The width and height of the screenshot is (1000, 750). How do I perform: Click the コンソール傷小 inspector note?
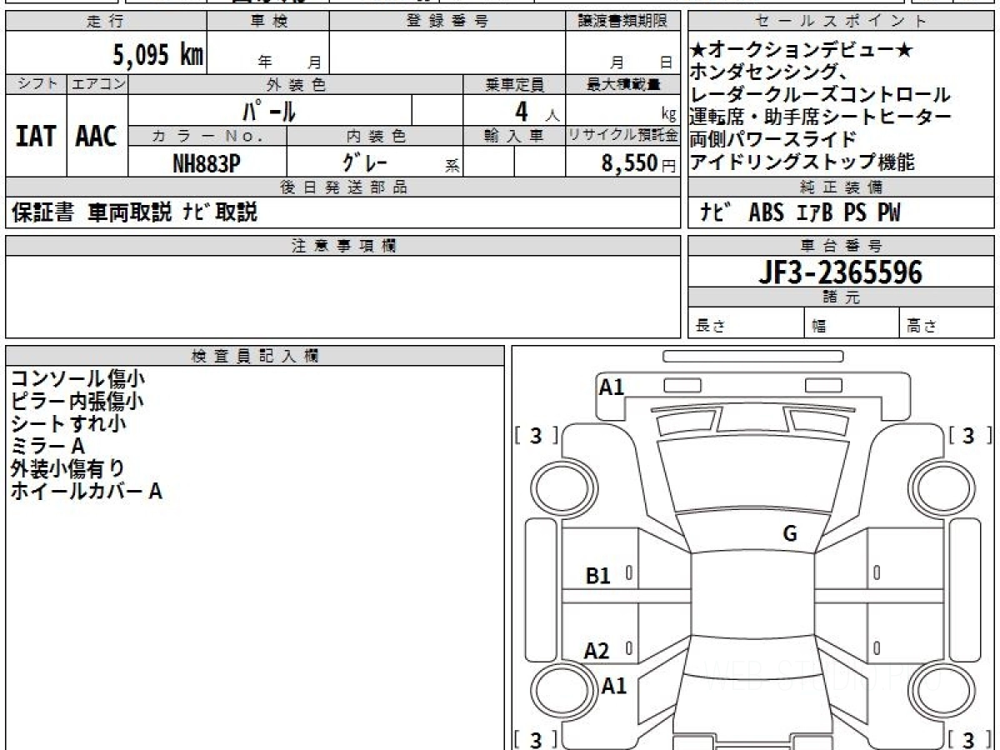77,379
